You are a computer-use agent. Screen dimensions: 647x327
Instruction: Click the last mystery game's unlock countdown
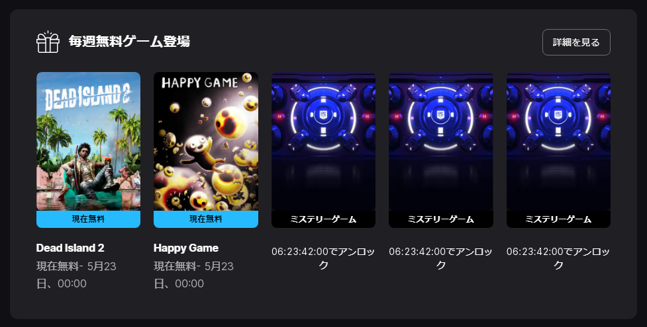[558, 258]
